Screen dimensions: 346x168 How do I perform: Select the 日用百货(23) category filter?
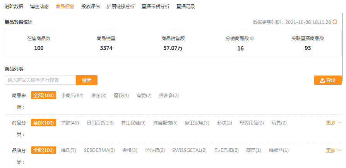point(100,123)
